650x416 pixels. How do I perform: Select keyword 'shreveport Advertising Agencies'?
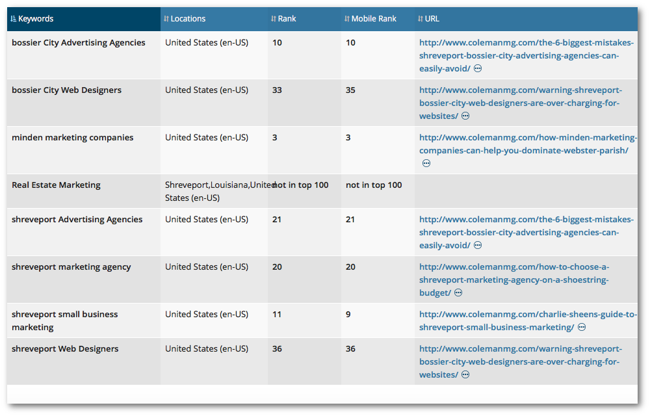pyautogui.click(x=77, y=220)
